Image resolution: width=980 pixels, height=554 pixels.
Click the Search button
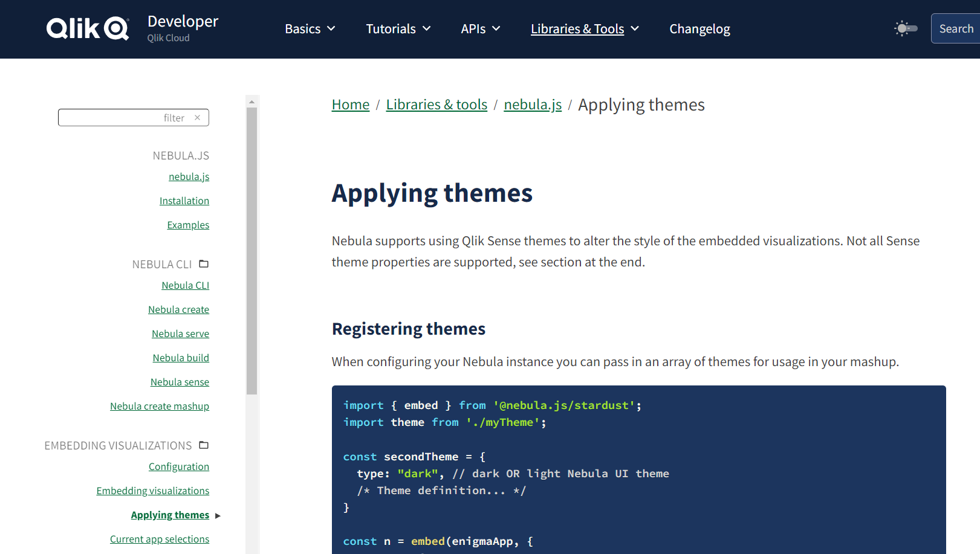pos(956,28)
